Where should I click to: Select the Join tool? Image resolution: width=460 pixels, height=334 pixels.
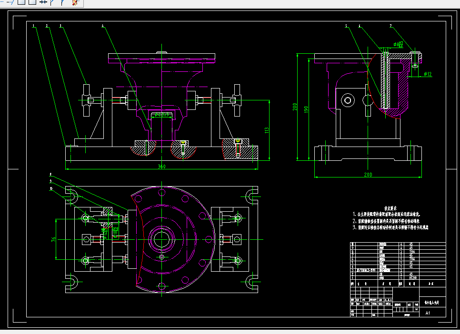click(x=43, y=2)
